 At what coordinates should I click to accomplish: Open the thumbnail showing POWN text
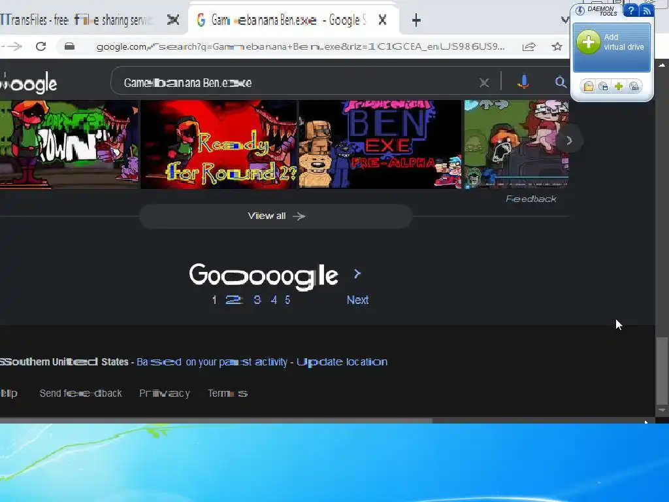(69, 144)
